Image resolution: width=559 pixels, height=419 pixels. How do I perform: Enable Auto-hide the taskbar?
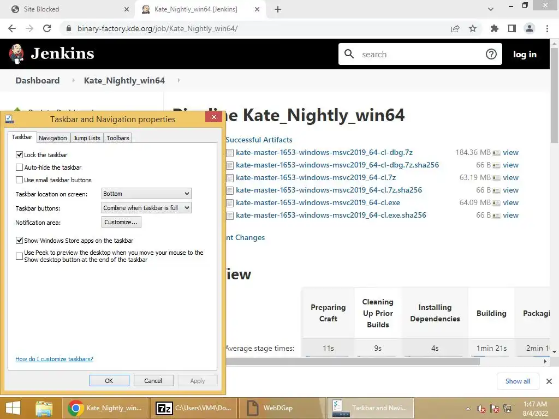19,167
